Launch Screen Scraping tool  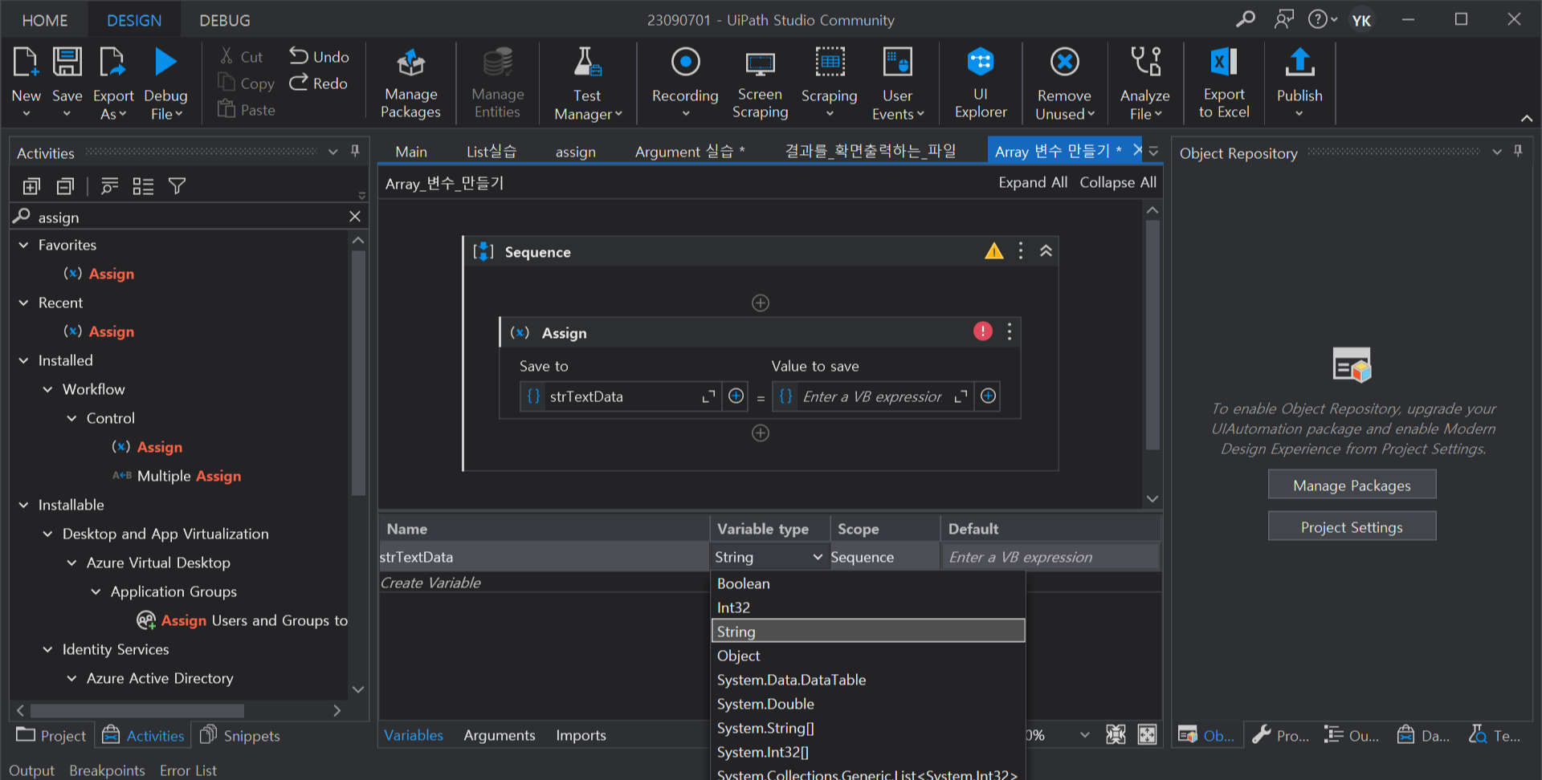pyautogui.click(x=760, y=84)
